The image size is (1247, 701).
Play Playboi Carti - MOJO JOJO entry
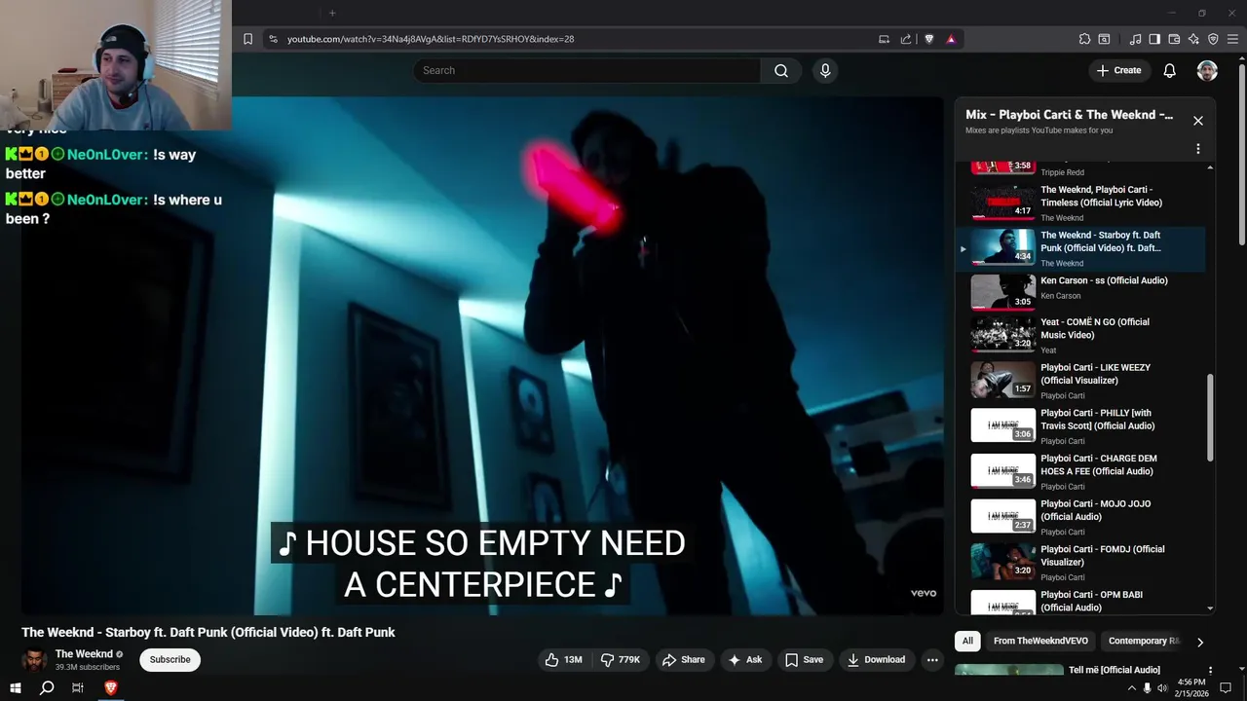click(1079, 517)
